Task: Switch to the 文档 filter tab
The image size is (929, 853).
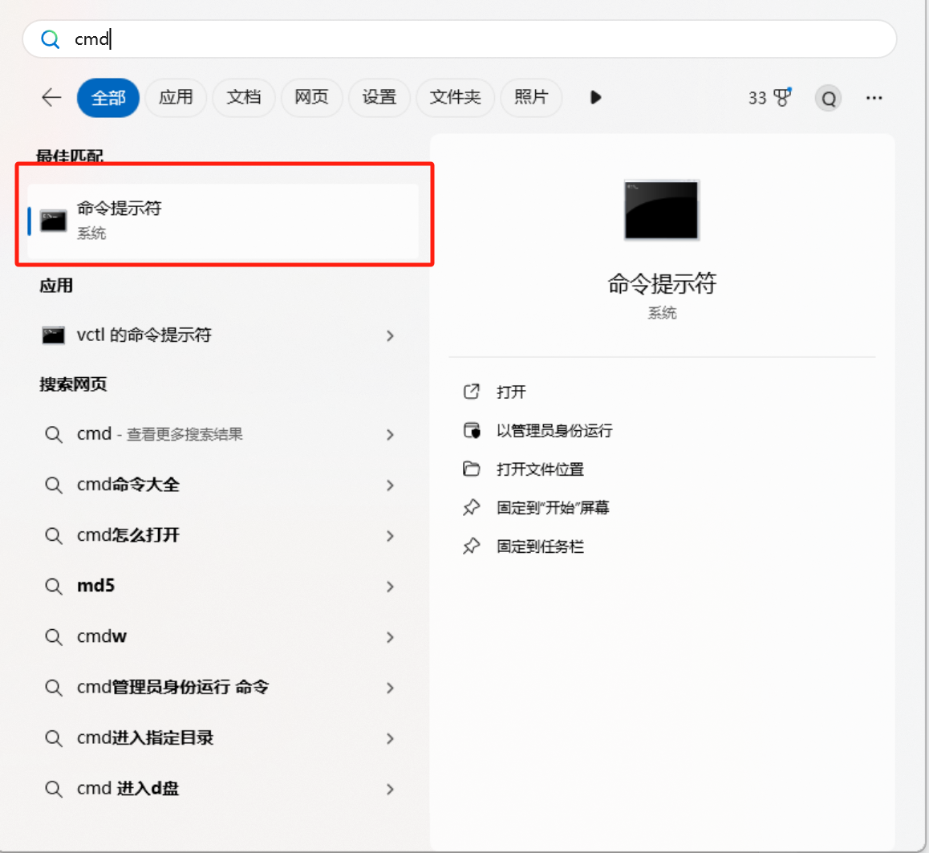Action: click(x=243, y=98)
